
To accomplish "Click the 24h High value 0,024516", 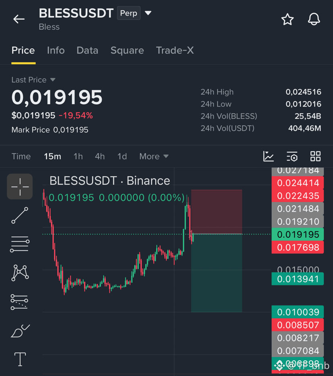I will pyautogui.click(x=303, y=92).
